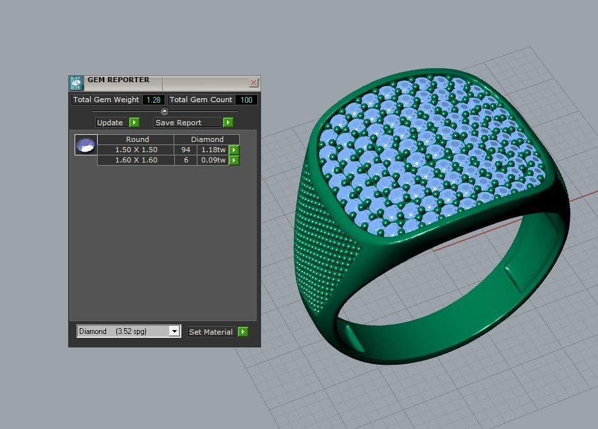Click the Total Gem Weight value 1.28
This screenshot has height=429, width=598.
pos(154,100)
